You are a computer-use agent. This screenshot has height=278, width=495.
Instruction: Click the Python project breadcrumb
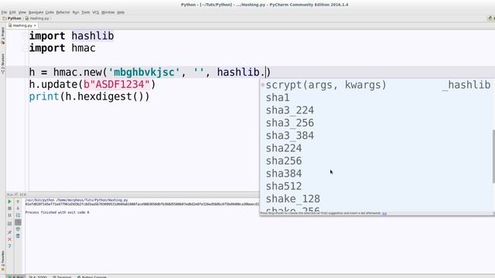click(x=12, y=19)
